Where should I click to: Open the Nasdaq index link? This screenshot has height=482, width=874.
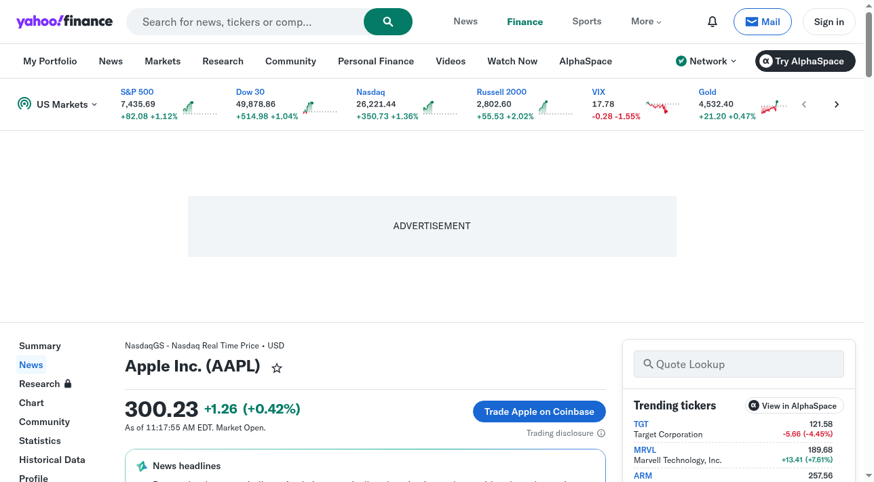tap(370, 92)
